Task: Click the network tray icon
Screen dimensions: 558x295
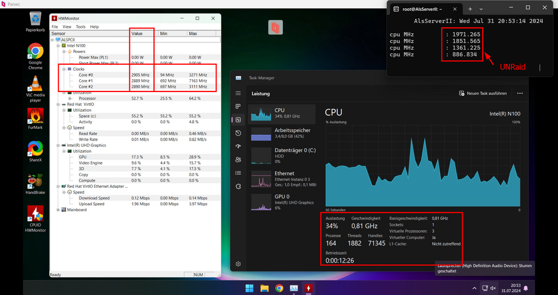Action: click(485, 288)
